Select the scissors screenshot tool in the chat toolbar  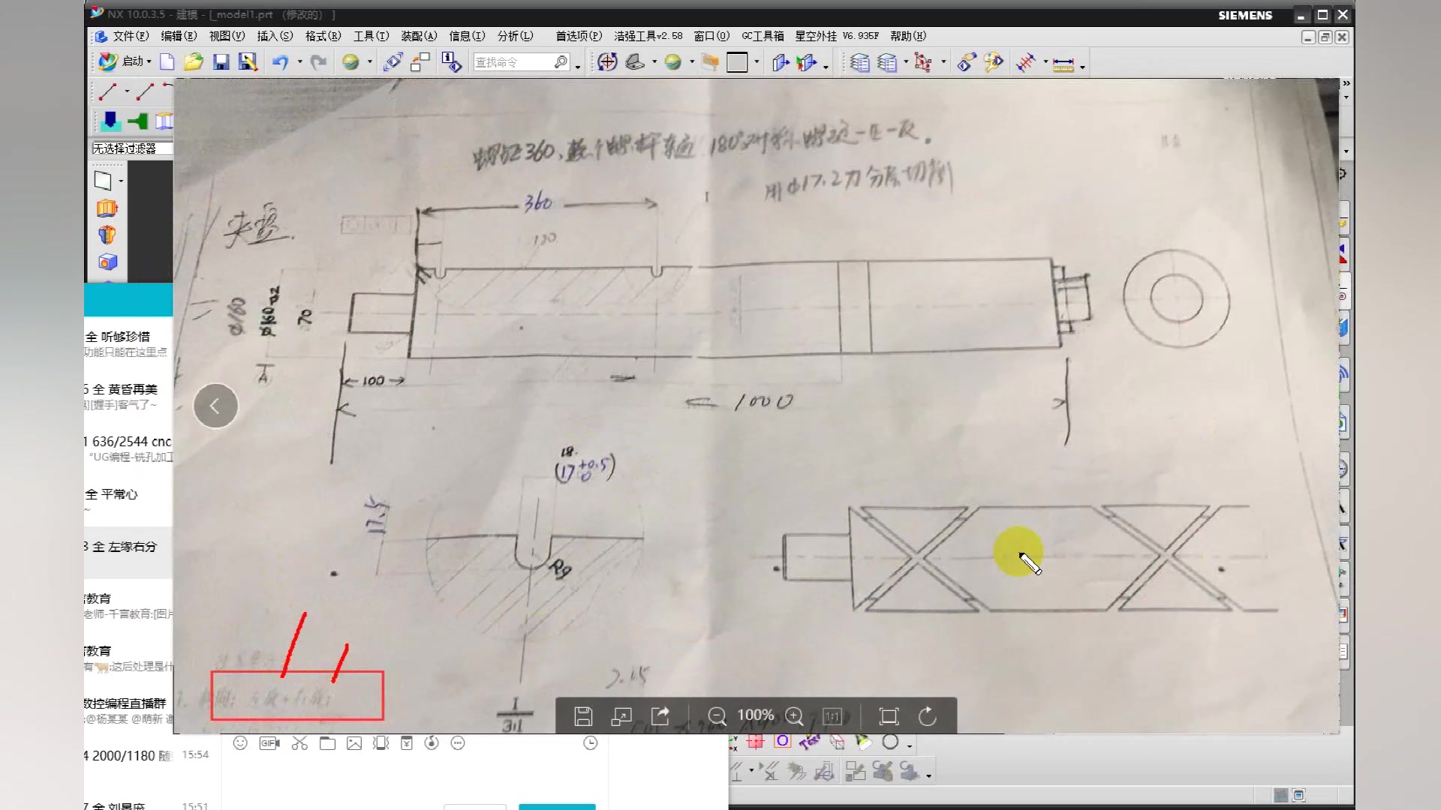[299, 742]
